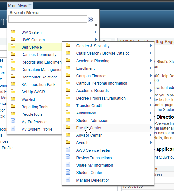Expand the Advisor Center arrow
Screen dimensions: 174x191
point(151,135)
